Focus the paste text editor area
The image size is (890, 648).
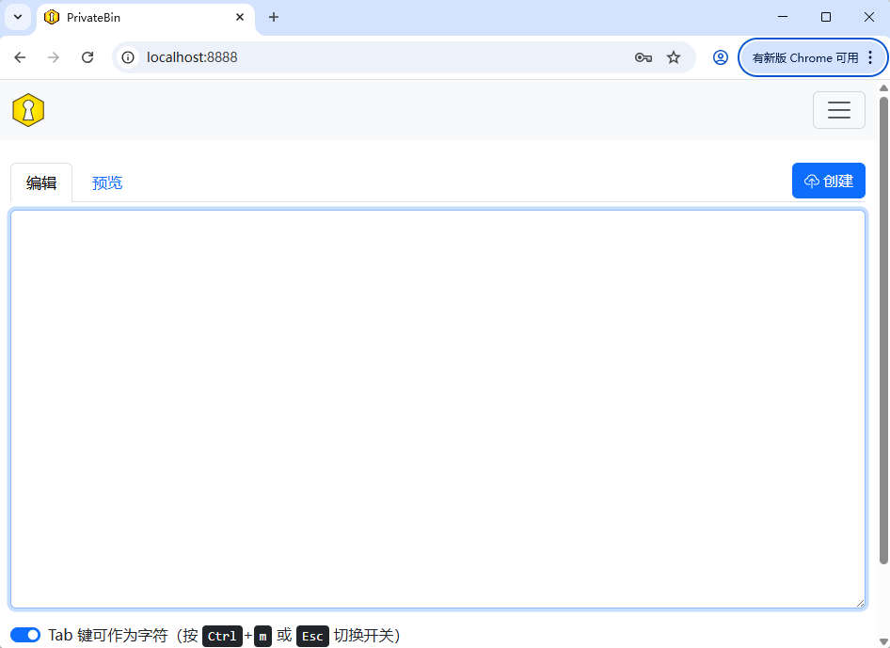[438, 409]
